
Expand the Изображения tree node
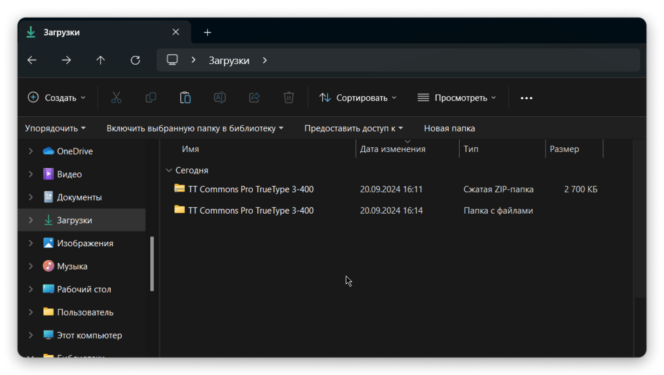pyautogui.click(x=31, y=243)
